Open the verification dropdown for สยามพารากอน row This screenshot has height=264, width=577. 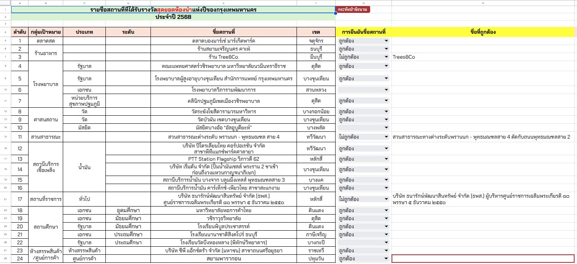click(x=364, y=259)
